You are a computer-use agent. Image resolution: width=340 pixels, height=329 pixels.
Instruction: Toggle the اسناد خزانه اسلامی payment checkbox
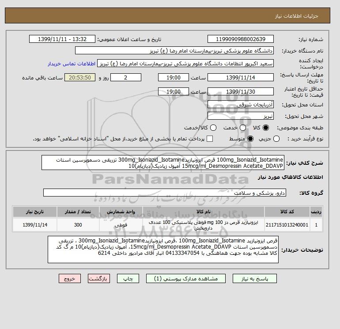[x=210, y=139]
